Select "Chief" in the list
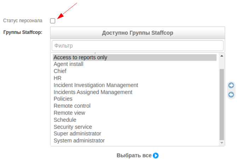The width and height of the screenshot is (237, 161). click(x=135, y=71)
